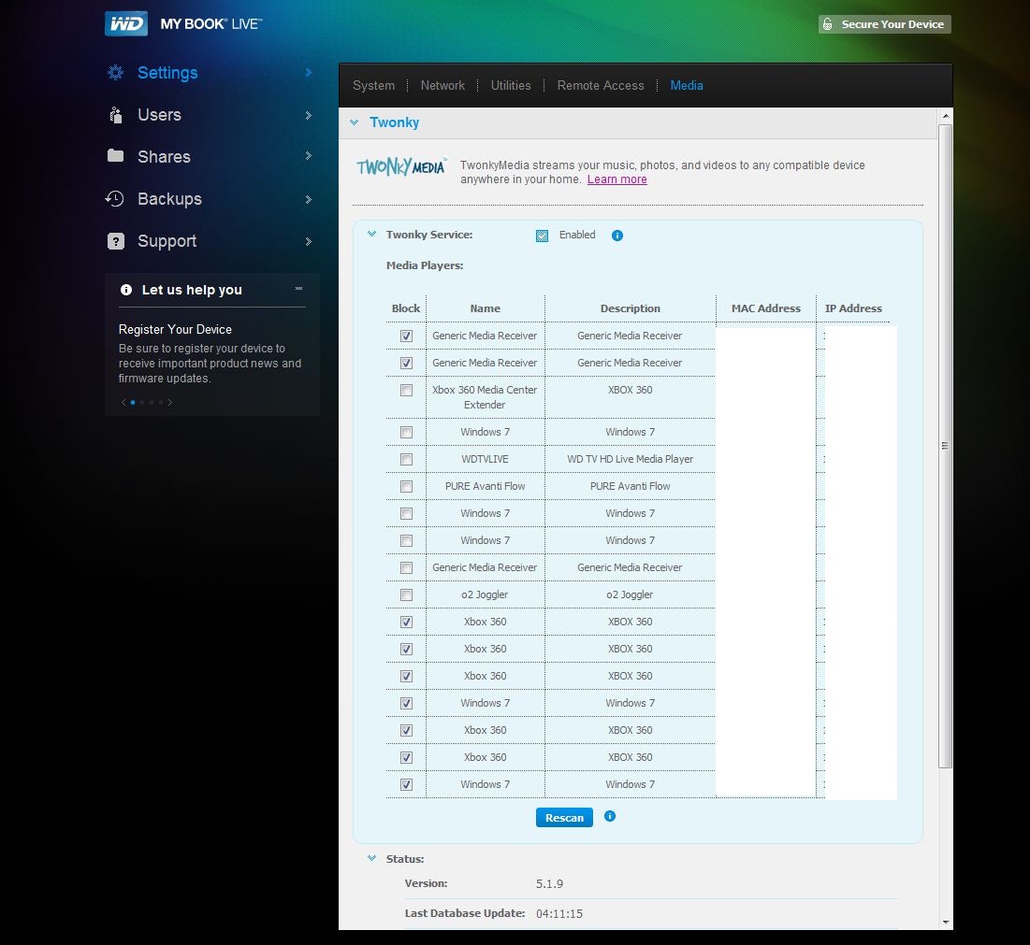Open the Media tab
The image size is (1030, 945).
(687, 85)
